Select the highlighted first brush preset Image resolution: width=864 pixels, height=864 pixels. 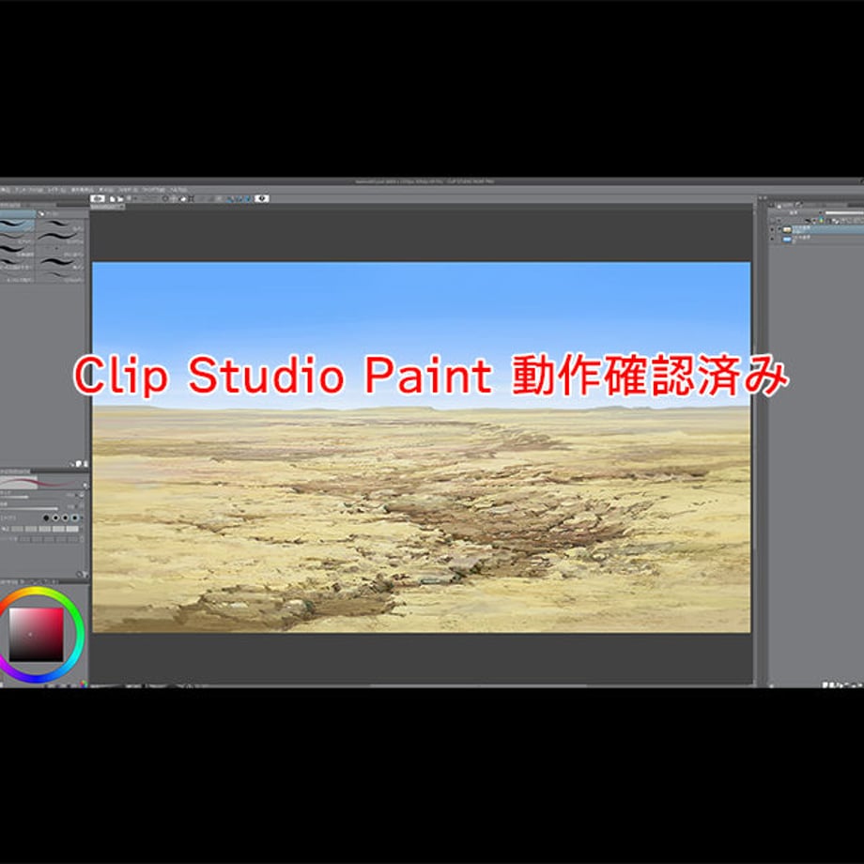pyautogui.click(x=18, y=224)
